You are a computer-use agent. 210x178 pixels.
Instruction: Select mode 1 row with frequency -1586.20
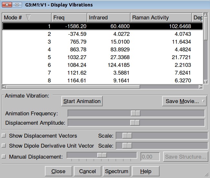pos(102,26)
